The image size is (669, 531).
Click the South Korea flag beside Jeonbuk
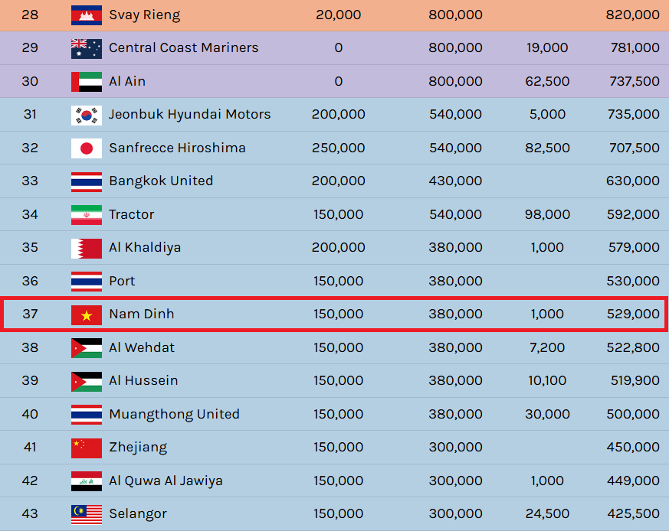point(86,115)
